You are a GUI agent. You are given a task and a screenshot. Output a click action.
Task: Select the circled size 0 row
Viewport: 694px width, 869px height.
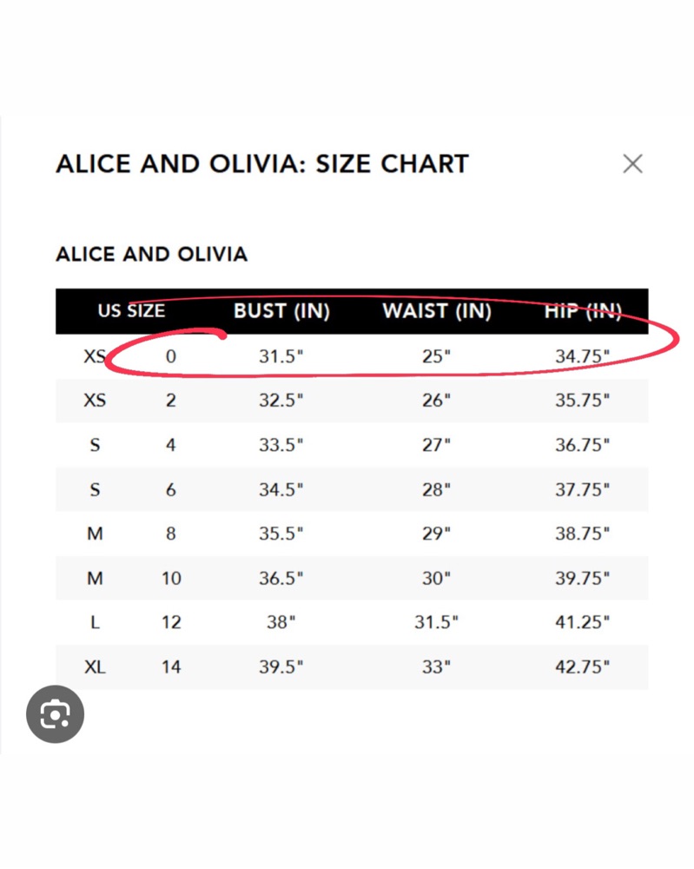[x=352, y=355]
